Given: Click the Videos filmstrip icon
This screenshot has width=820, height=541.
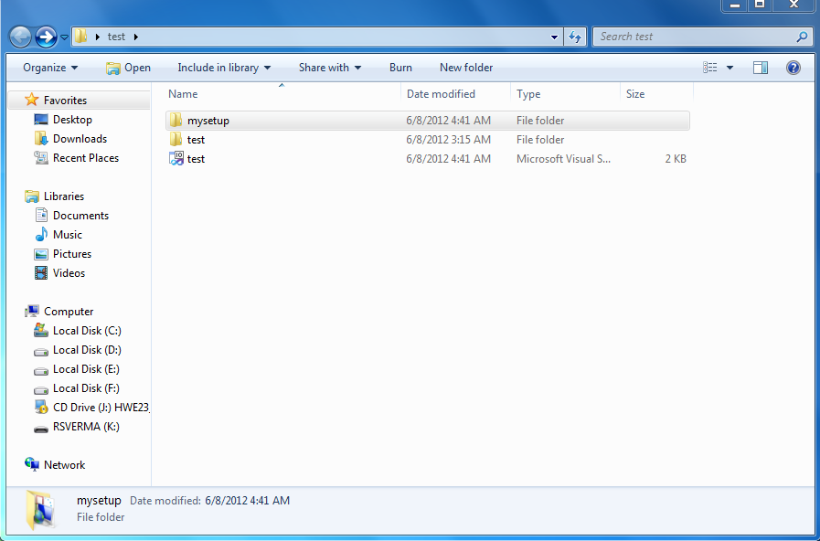Looking at the screenshot, I should click(41, 273).
